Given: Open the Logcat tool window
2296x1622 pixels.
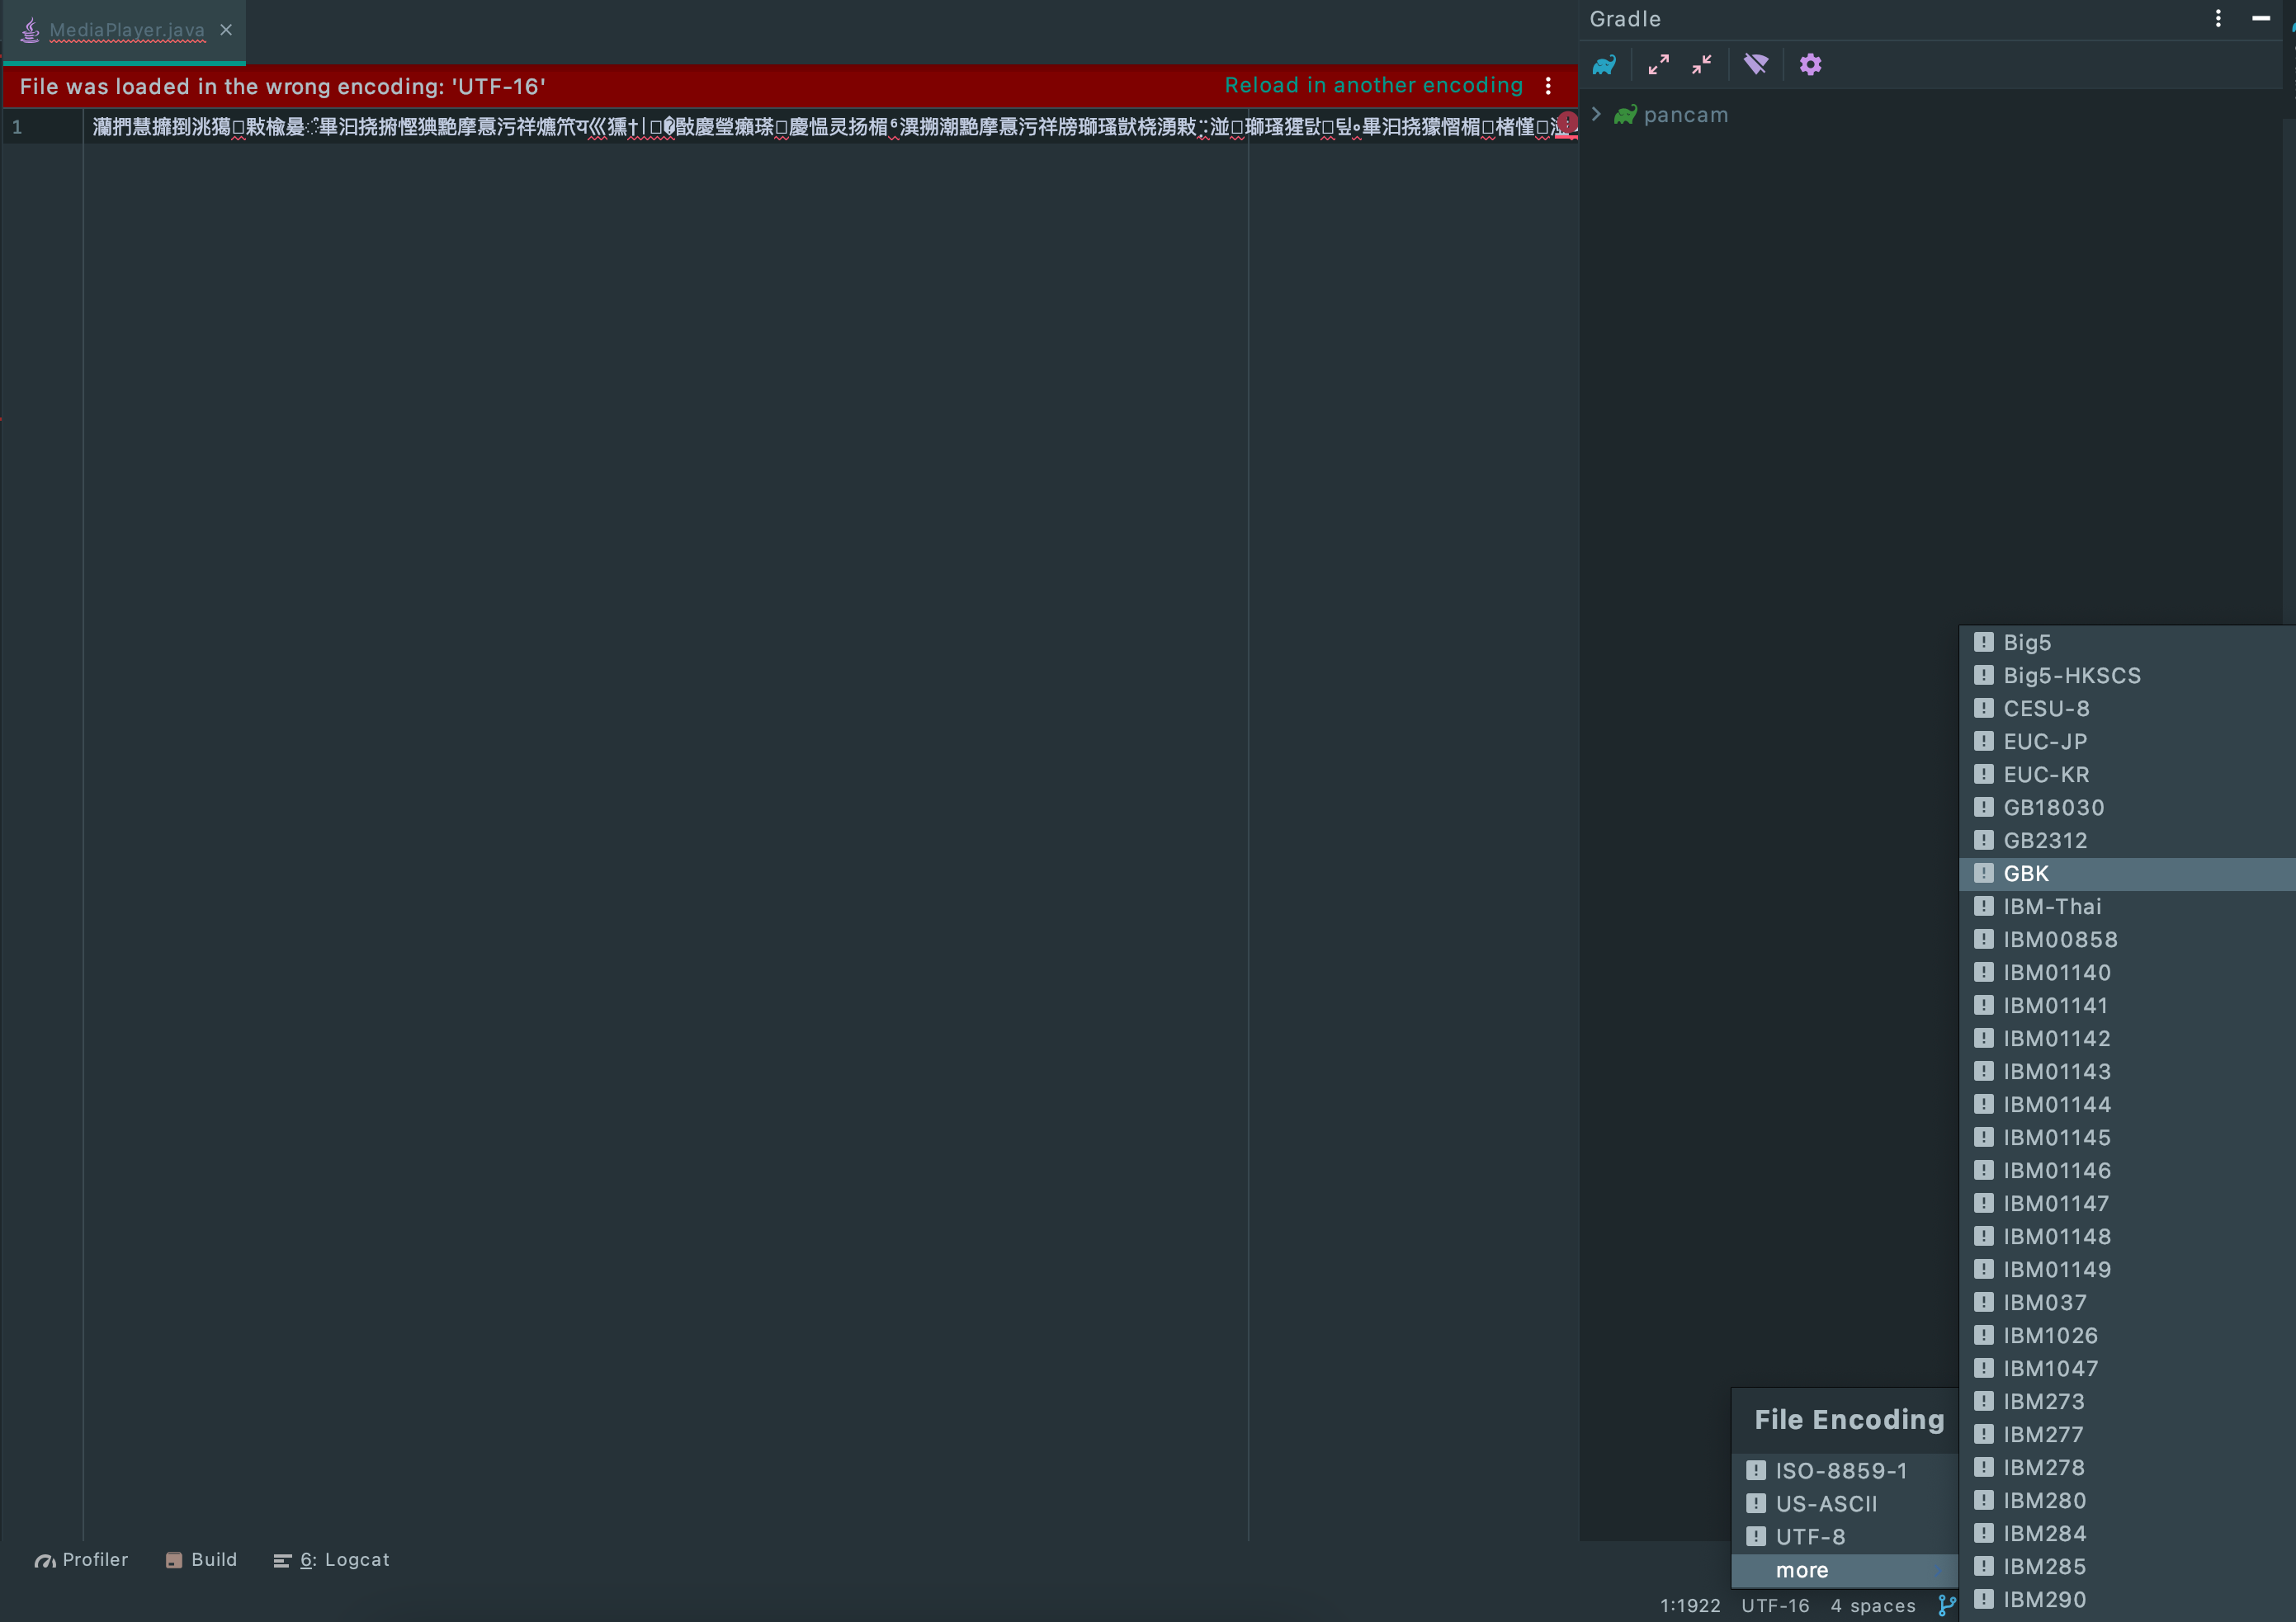Looking at the screenshot, I should [332, 1559].
